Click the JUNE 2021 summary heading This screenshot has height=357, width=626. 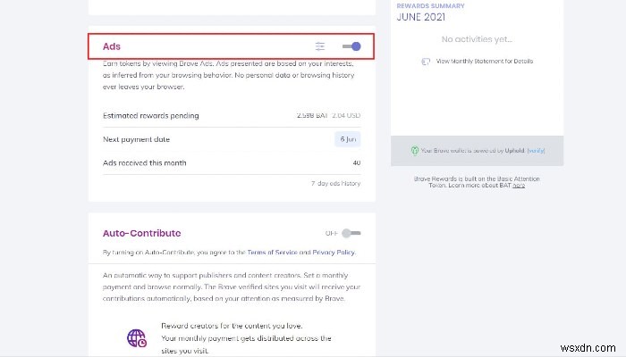click(x=421, y=17)
